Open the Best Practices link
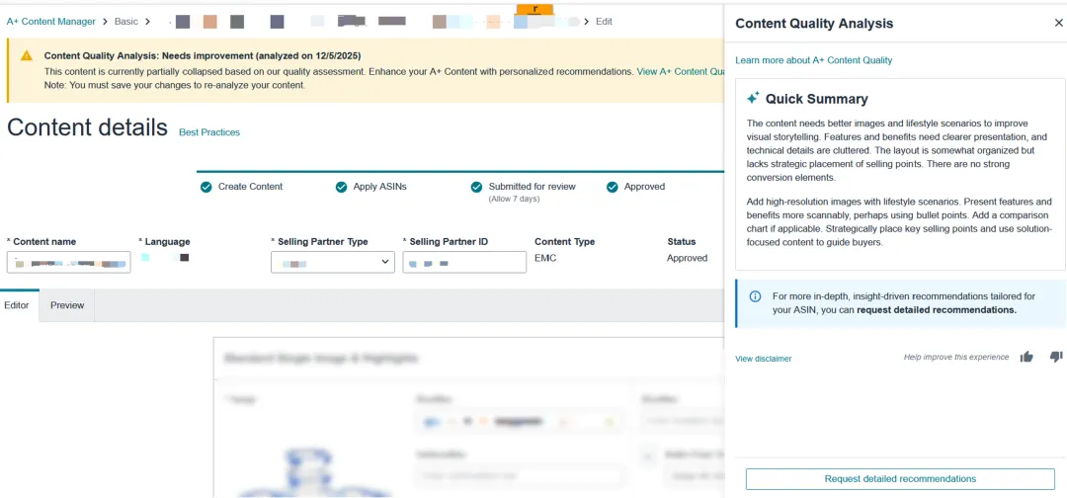Viewport: 1067px width, 498px height. pos(209,132)
